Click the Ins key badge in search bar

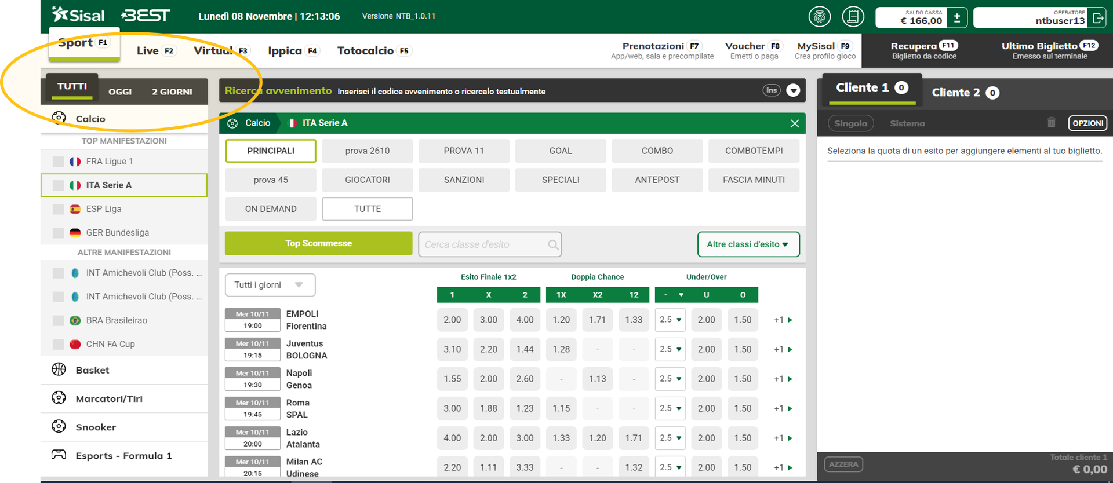[772, 90]
